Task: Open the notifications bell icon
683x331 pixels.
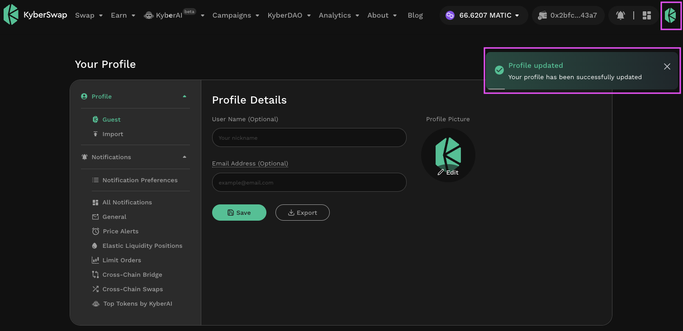Action: [x=620, y=15]
